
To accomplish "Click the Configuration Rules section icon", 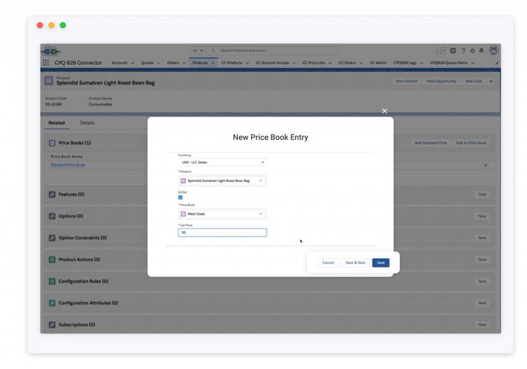I will coord(52,282).
